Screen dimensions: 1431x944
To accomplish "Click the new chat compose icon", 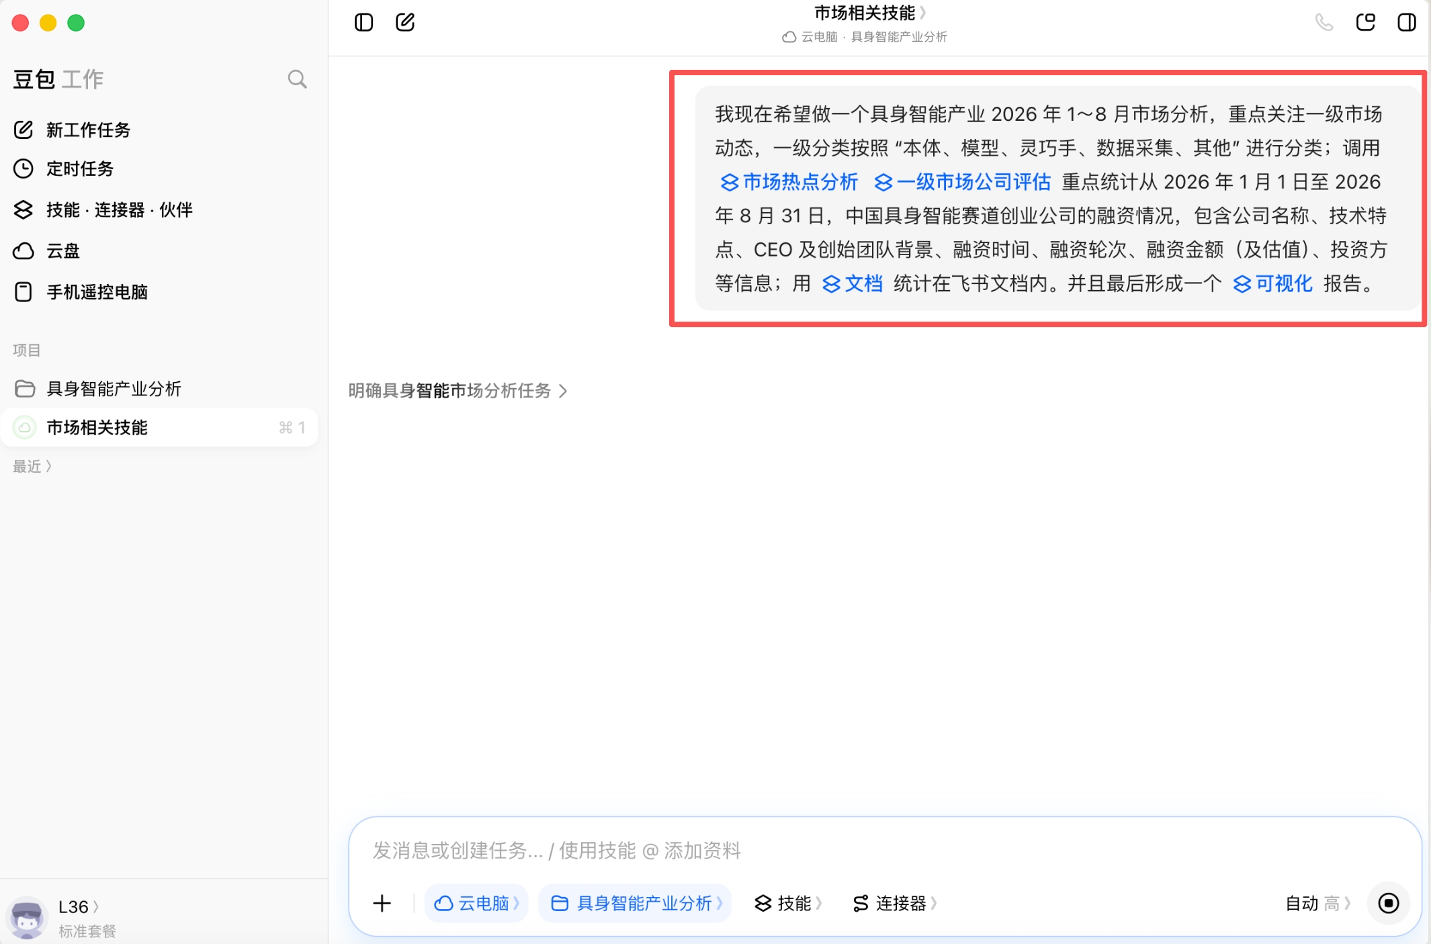I will coord(405,23).
